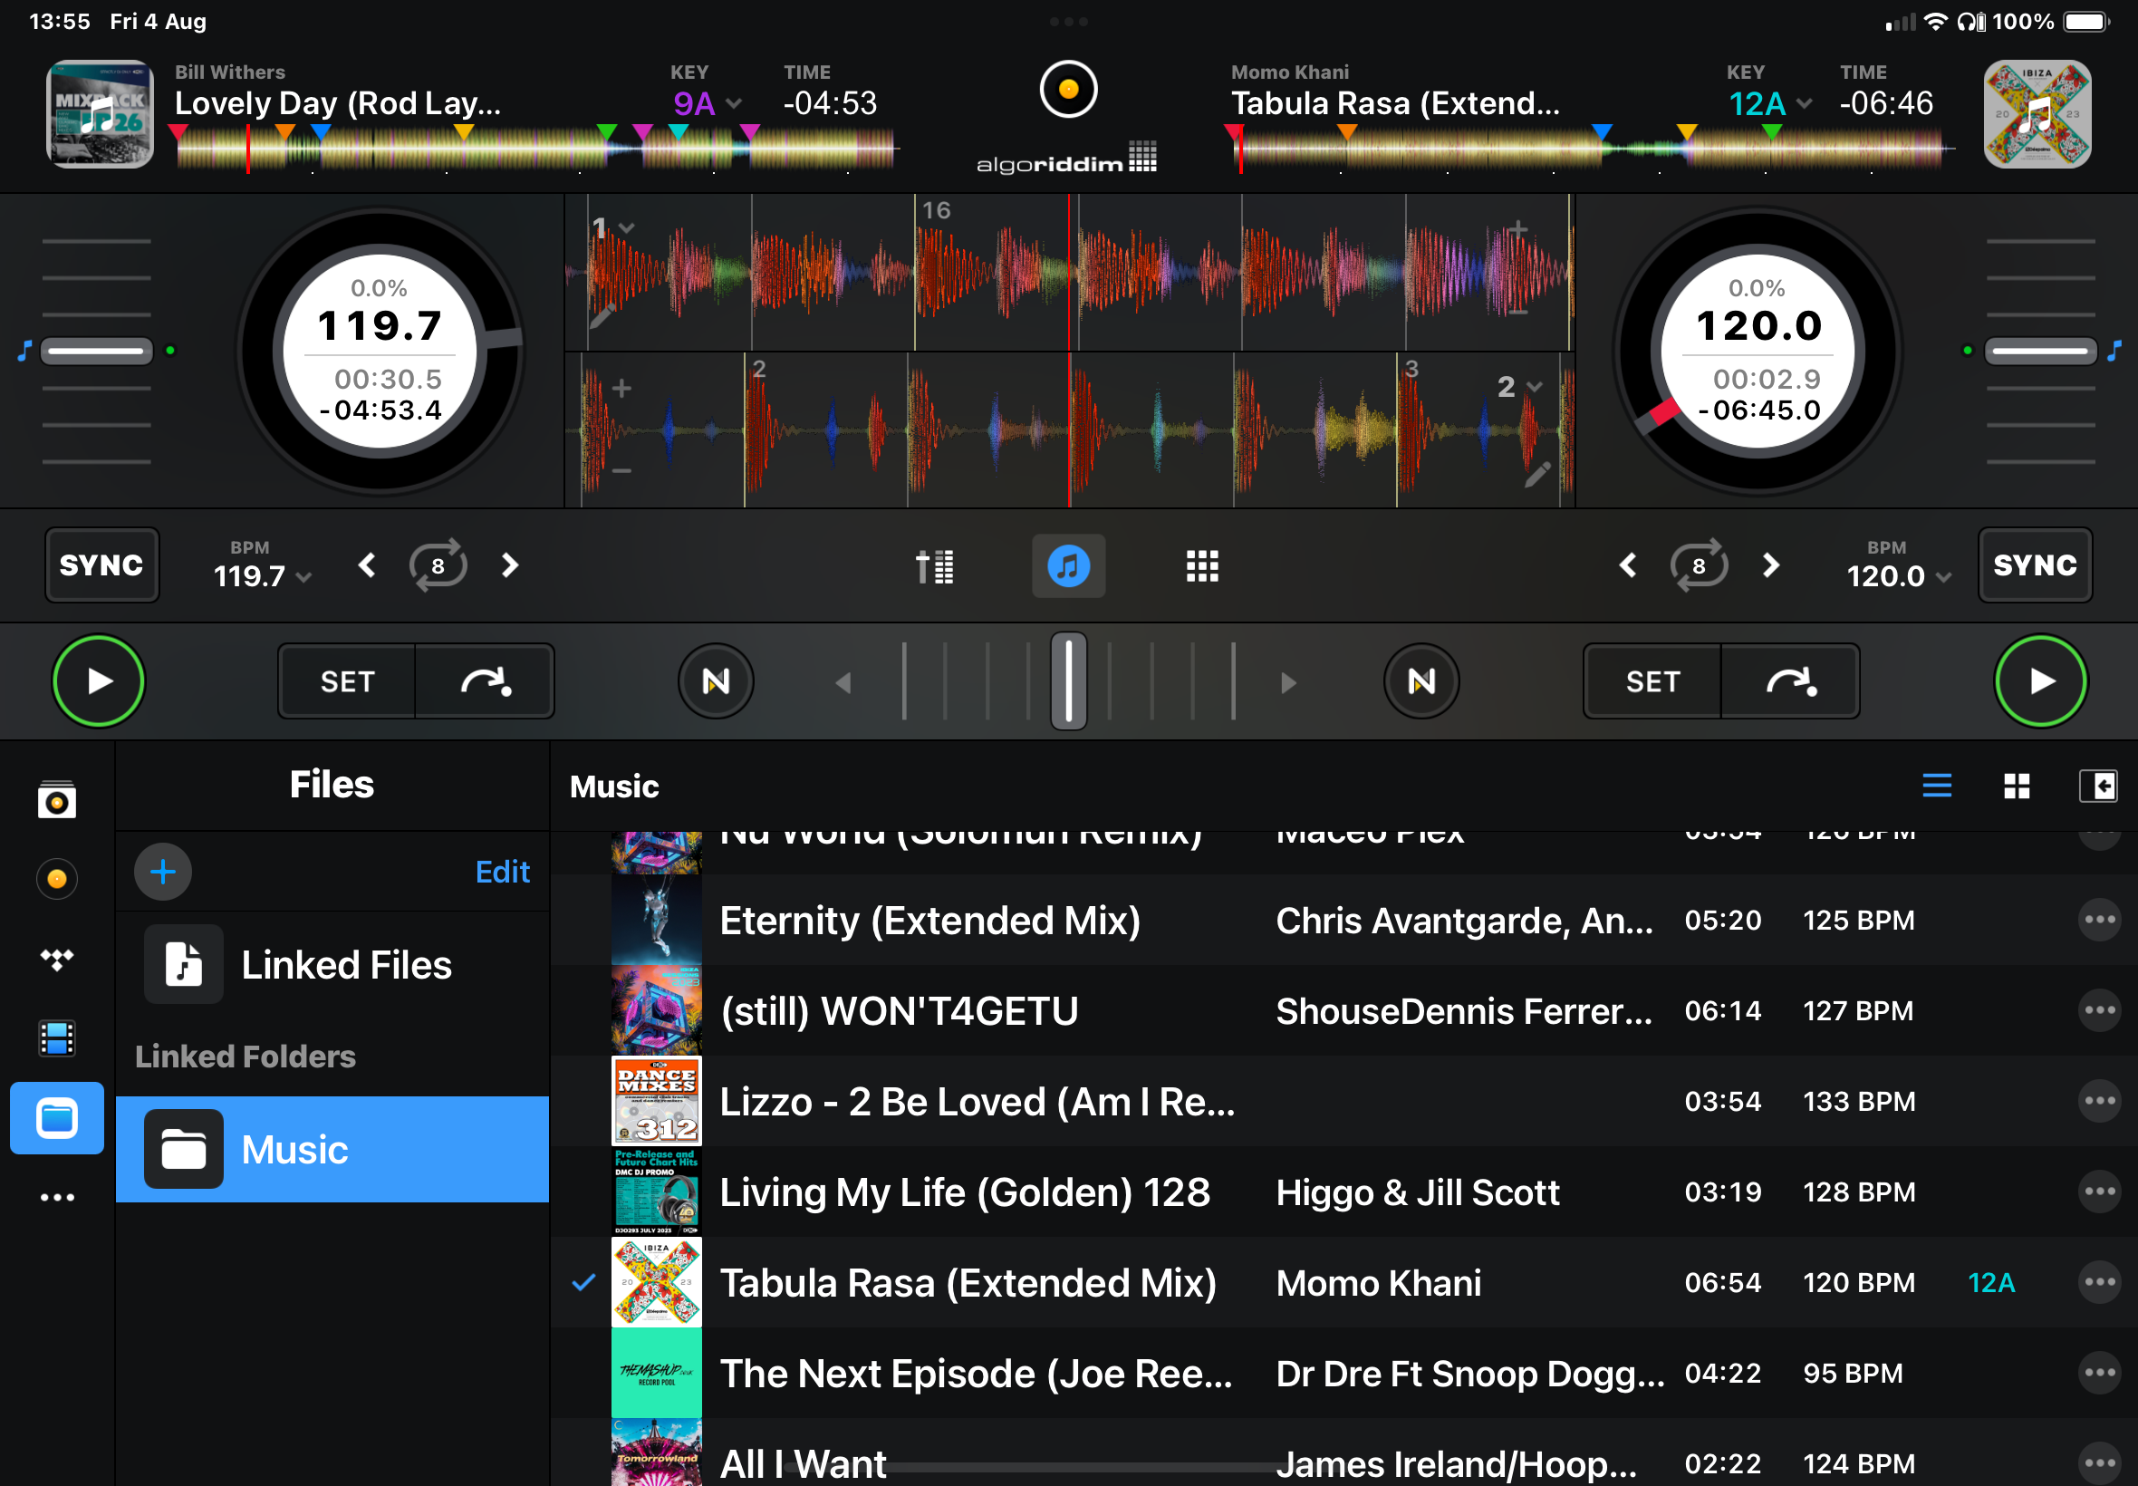Jump to left deck cue point
The height and width of the screenshot is (1486, 2138).
click(485, 681)
